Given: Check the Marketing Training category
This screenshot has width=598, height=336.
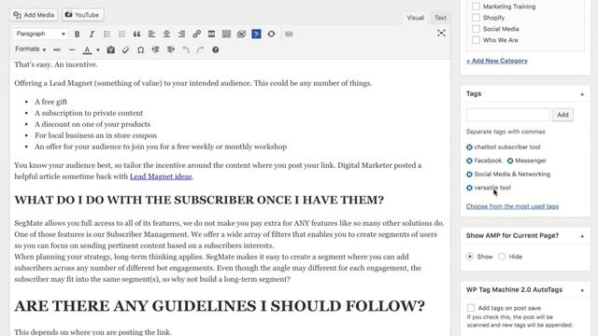Looking at the screenshot, I should click(x=476, y=7).
